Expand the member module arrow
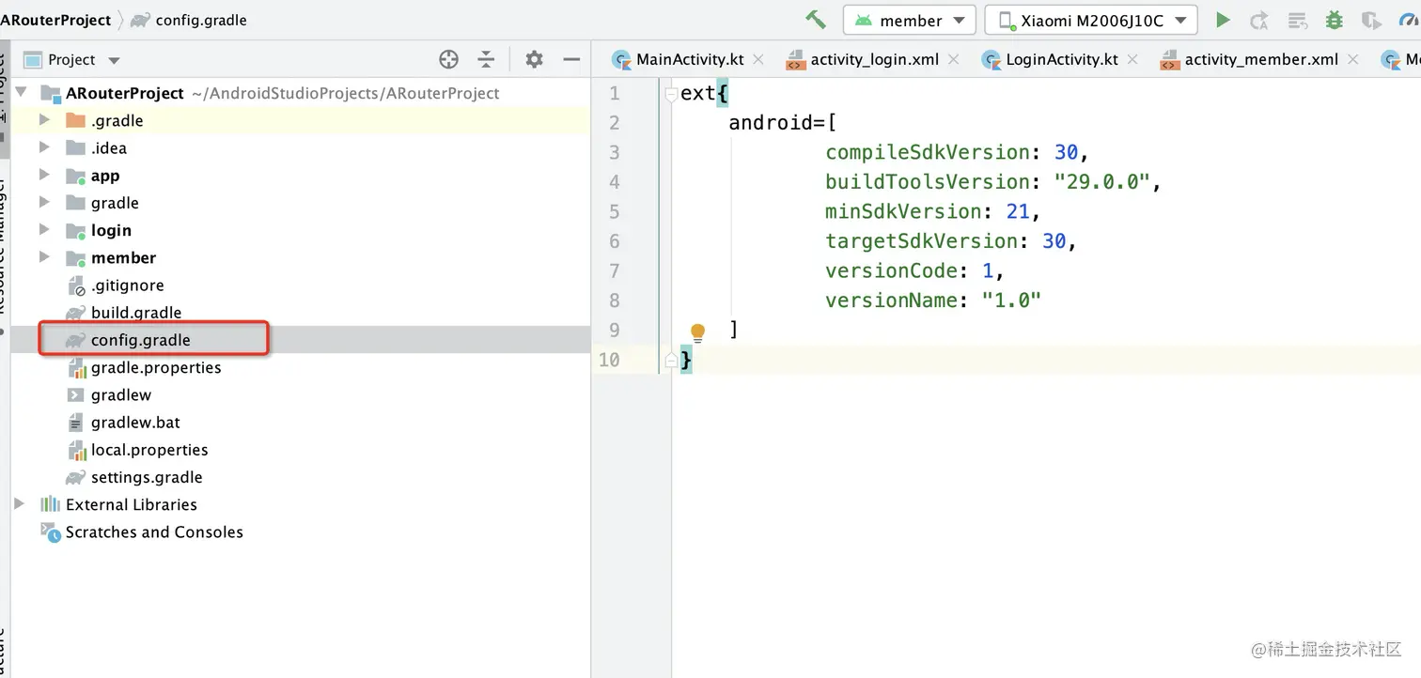 [x=44, y=257]
